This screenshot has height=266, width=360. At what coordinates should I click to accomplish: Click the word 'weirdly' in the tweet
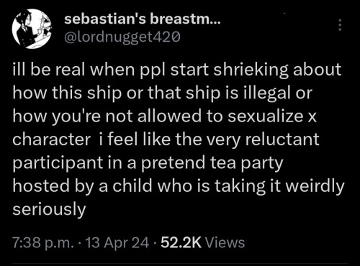point(315,186)
